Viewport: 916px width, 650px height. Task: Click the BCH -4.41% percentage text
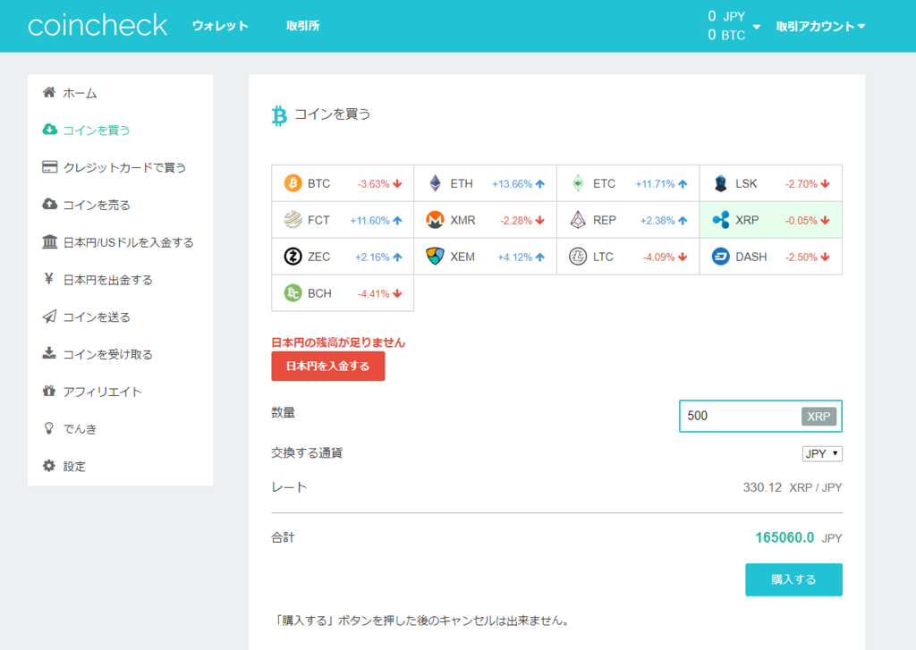(373, 294)
